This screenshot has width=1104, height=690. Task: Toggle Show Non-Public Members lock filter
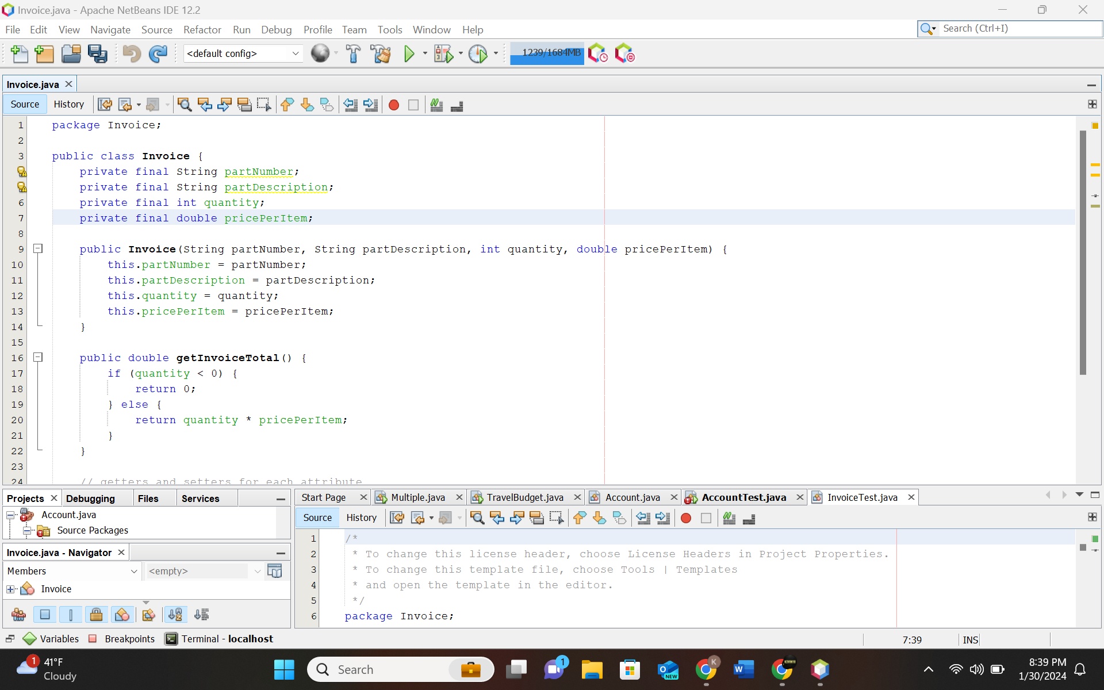tap(96, 615)
